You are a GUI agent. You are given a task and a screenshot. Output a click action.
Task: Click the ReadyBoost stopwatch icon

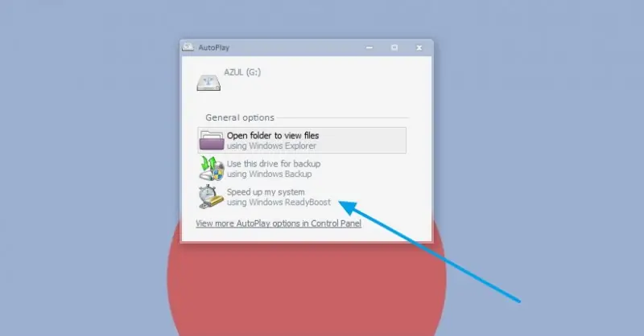click(212, 196)
